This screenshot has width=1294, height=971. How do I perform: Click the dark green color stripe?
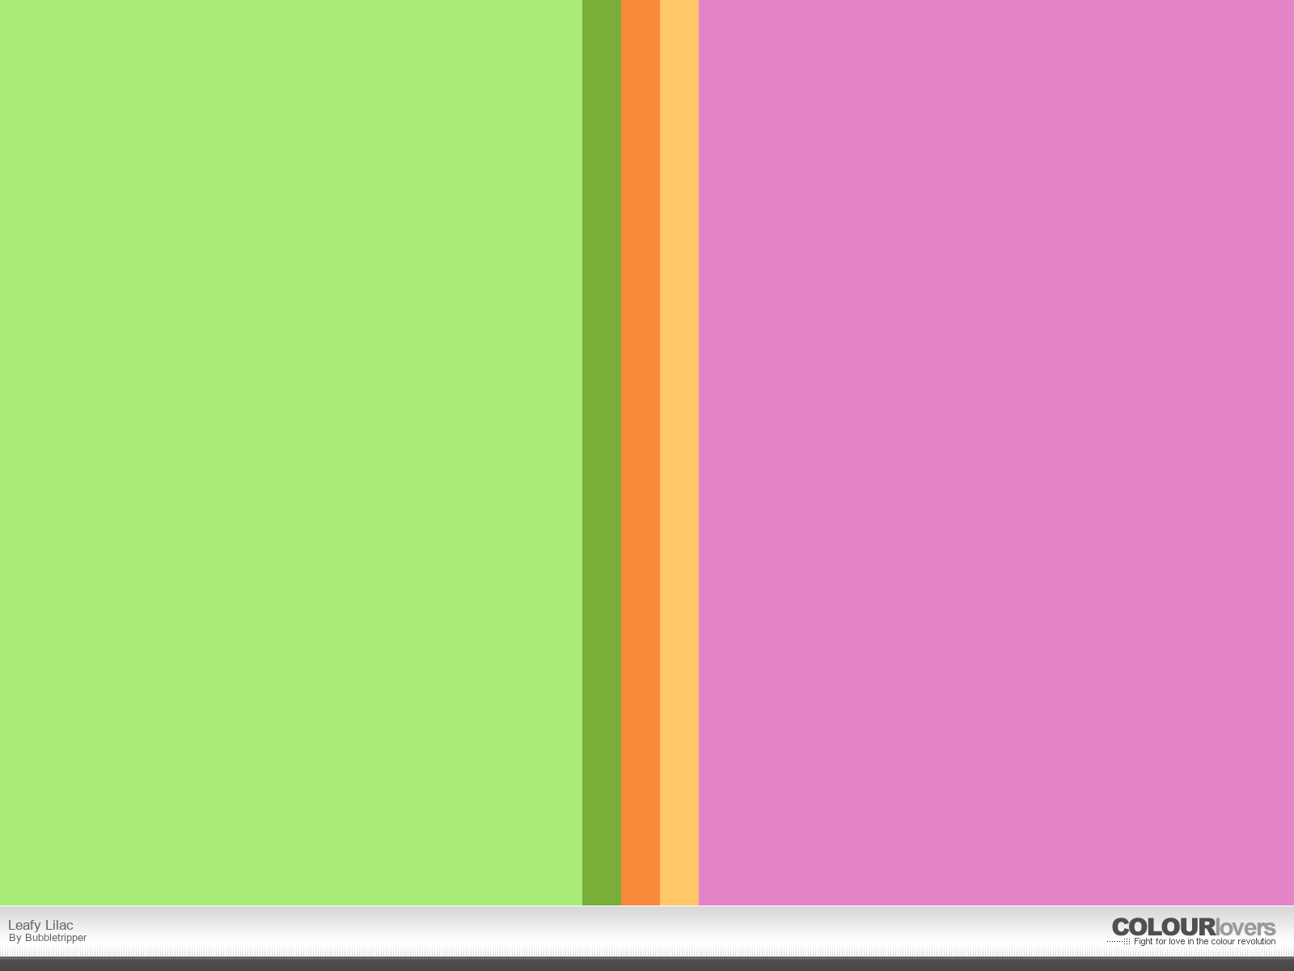coord(602,452)
